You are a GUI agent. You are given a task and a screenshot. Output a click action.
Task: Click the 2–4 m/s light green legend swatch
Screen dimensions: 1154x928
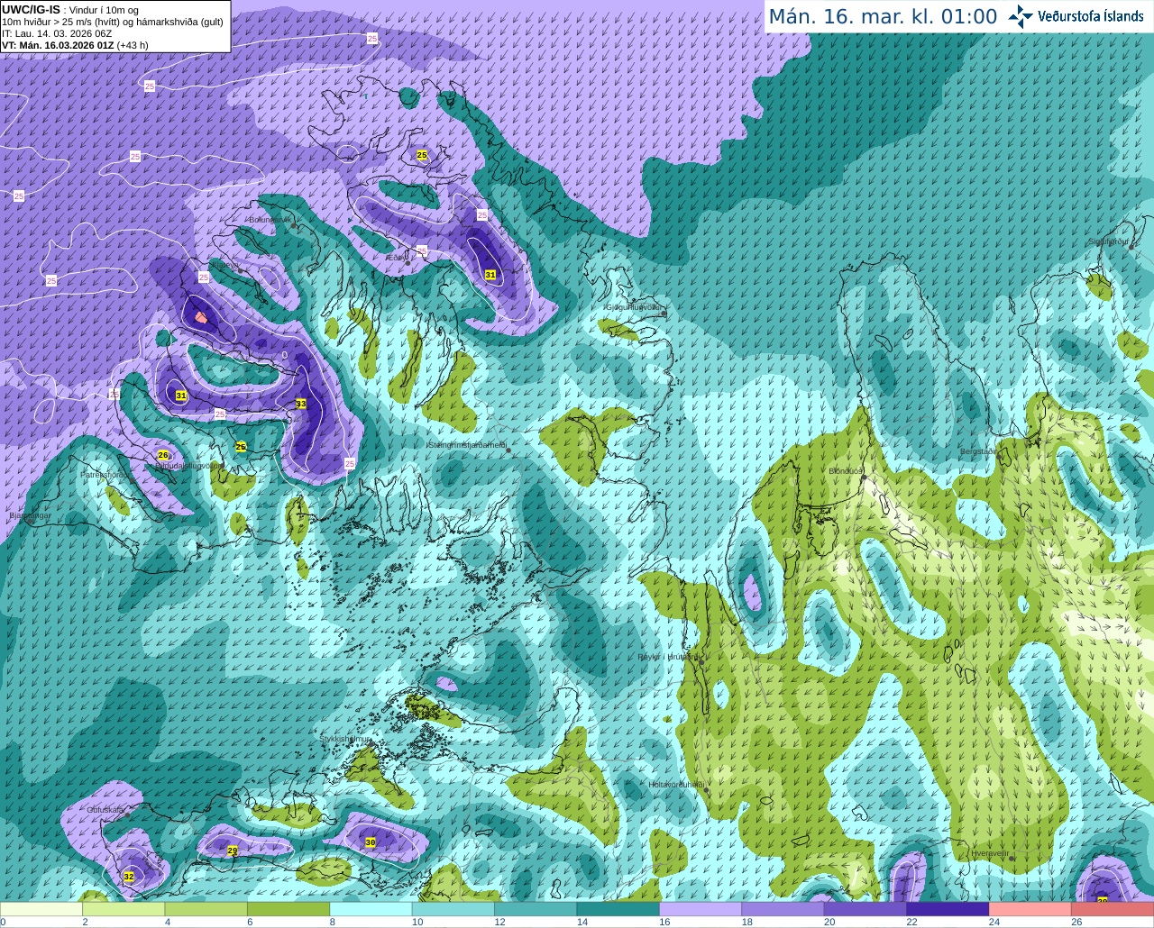pos(124,909)
